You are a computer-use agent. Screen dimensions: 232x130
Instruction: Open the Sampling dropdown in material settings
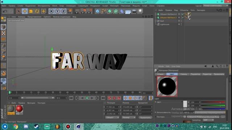(208, 120)
